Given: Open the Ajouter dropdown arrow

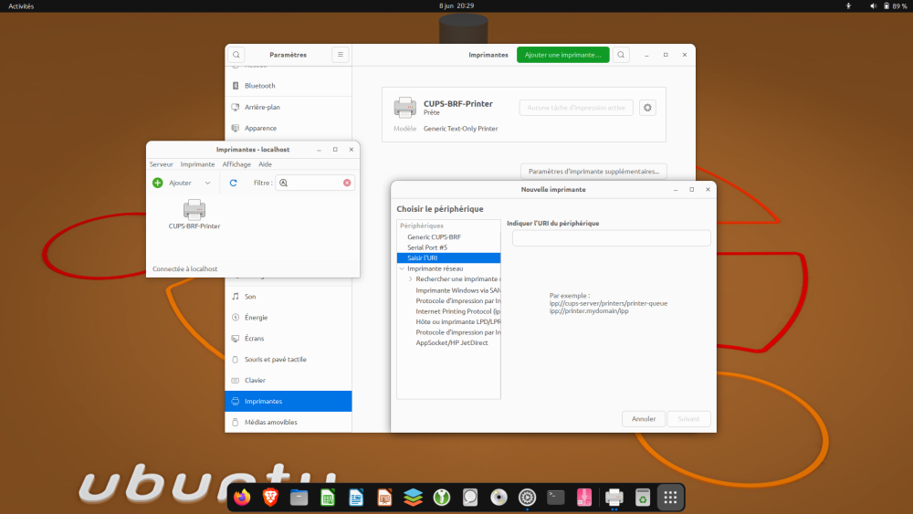Looking at the screenshot, I should pyautogui.click(x=207, y=183).
